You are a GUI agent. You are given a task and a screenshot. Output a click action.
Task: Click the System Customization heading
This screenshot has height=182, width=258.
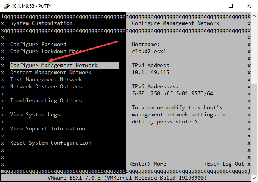coord(41,23)
